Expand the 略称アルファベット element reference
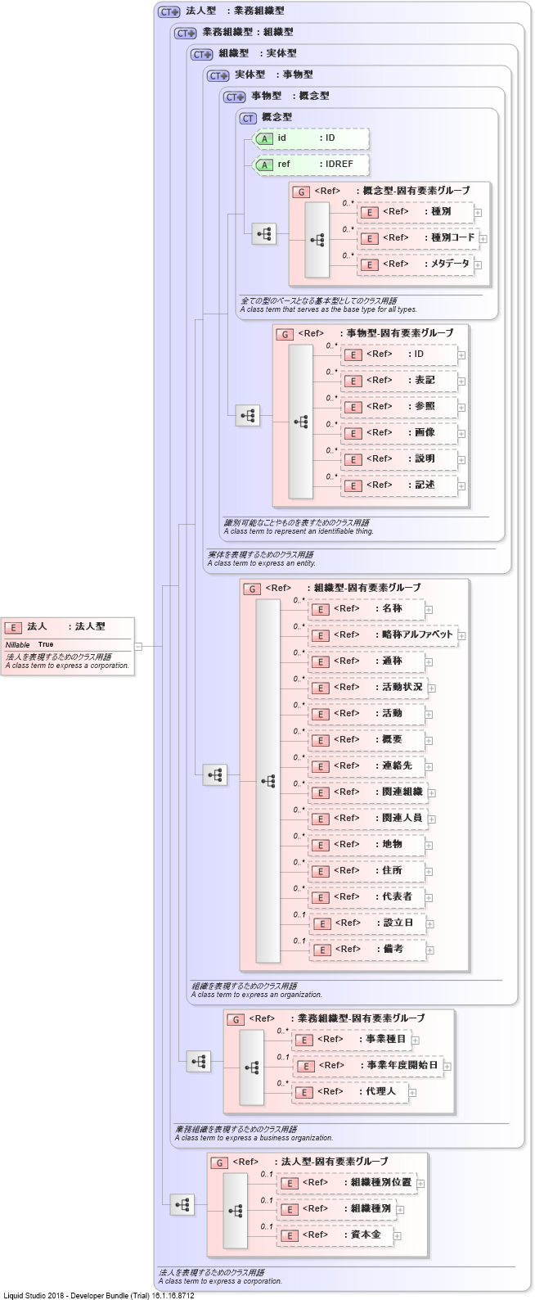535x1300 pixels. point(461,635)
